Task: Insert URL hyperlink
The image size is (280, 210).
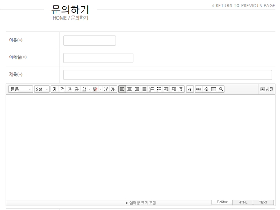Action: (199, 89)
